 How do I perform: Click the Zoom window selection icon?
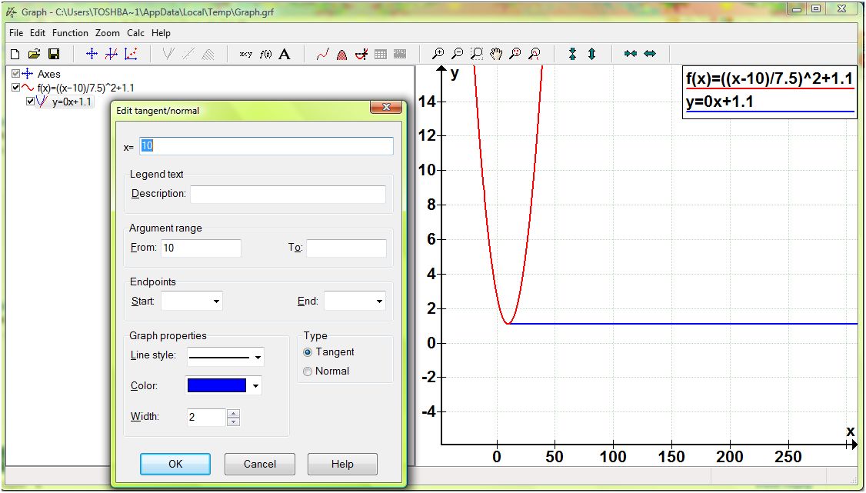[477, 54]
